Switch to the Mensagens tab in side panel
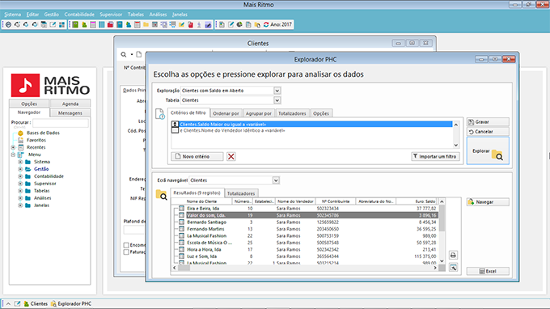This screenshot has height=309, width=550. [70, 113]
